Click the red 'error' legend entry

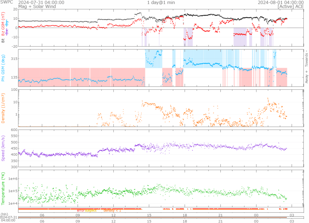tap(81, 210)
